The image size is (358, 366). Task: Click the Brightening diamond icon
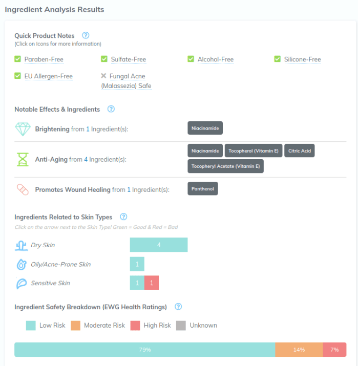pyautogui.click(x=23, y=129)
